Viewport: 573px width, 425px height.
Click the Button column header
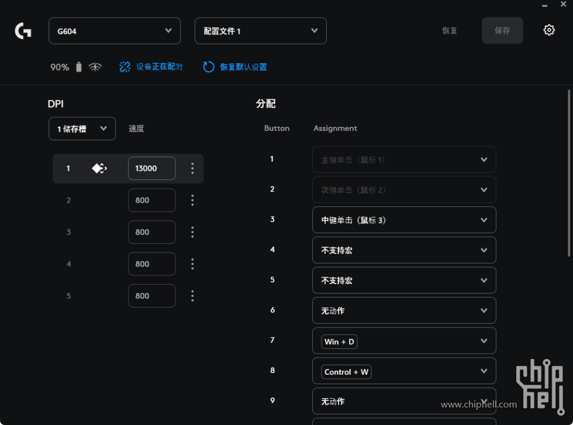point(277,128)
